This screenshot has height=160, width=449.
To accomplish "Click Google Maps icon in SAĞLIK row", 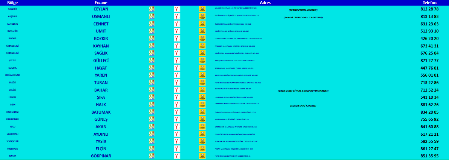I will click(152, 53).
